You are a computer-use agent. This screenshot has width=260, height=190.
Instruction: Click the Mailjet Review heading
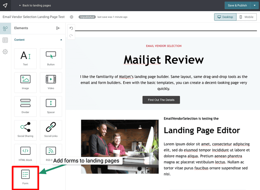pos(164,60)
